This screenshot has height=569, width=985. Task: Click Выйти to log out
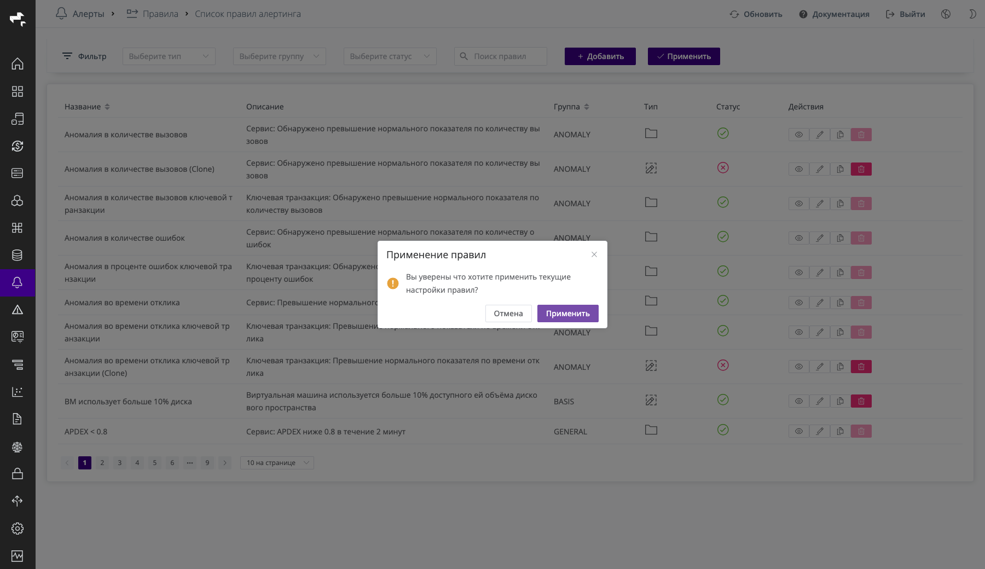pos(906,14)
